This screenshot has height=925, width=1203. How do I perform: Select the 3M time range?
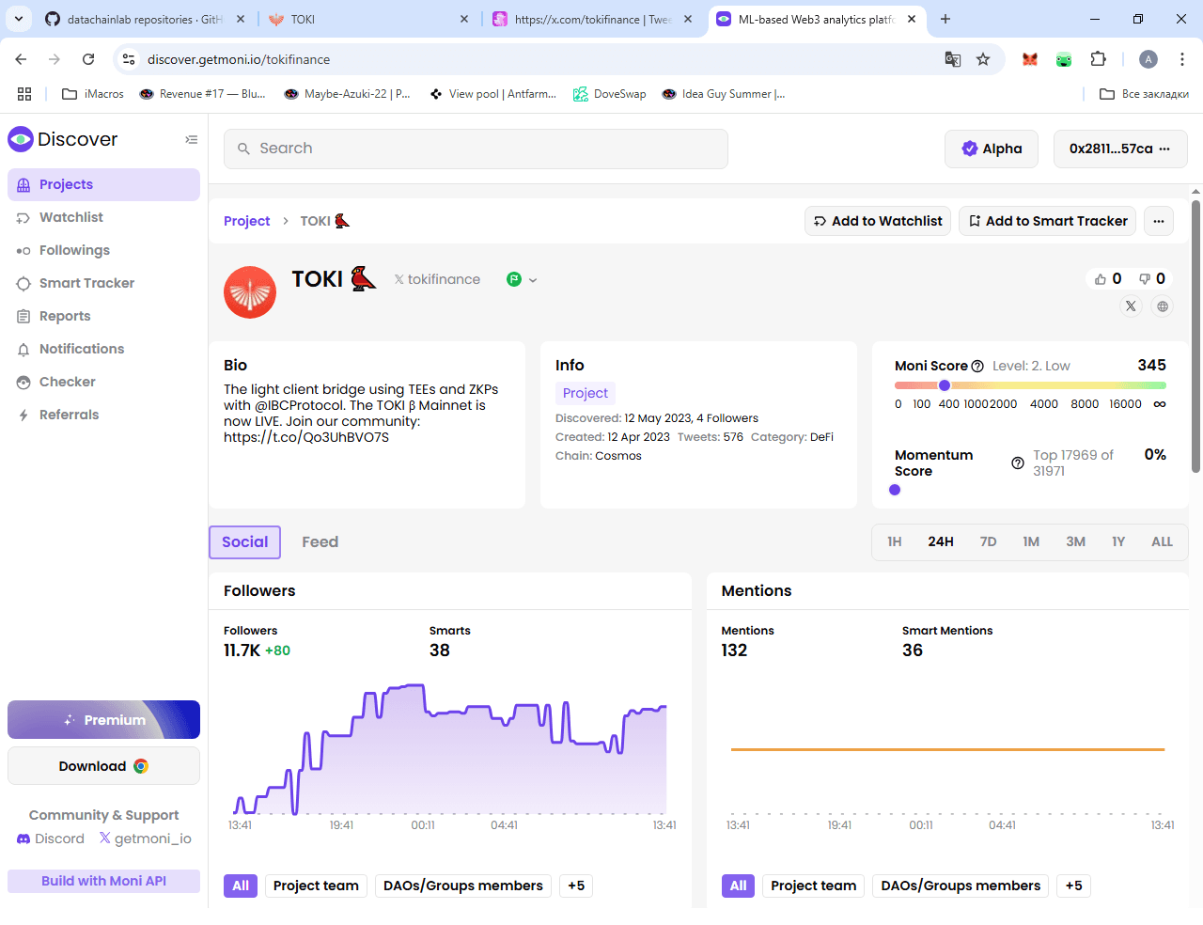point(1076,541)
